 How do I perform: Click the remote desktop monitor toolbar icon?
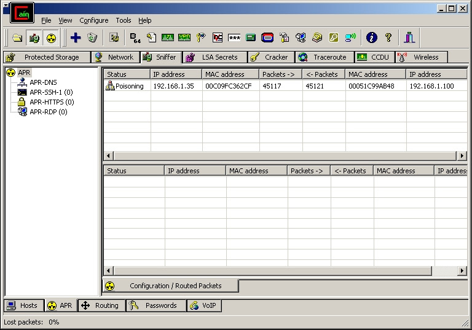[301, 37]
